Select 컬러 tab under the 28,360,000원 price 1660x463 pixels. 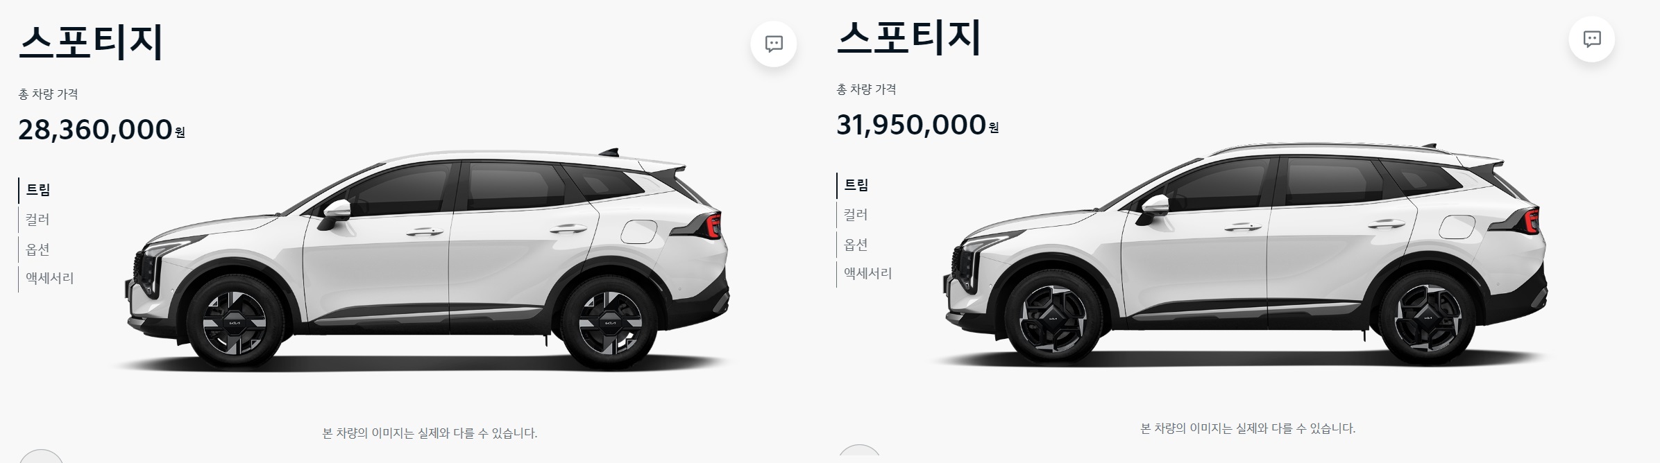tap(37, 220)
